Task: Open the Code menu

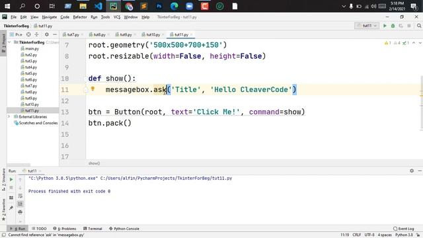Action: pyautogui.click(x=65, y=17)
